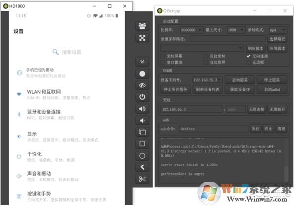
Task: Open the 个性化 settings entry
Action: point(67,157)
